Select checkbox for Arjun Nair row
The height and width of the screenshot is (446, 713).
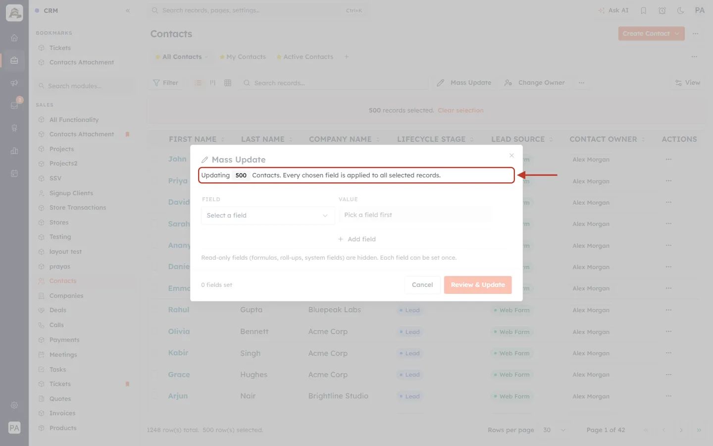155,396
